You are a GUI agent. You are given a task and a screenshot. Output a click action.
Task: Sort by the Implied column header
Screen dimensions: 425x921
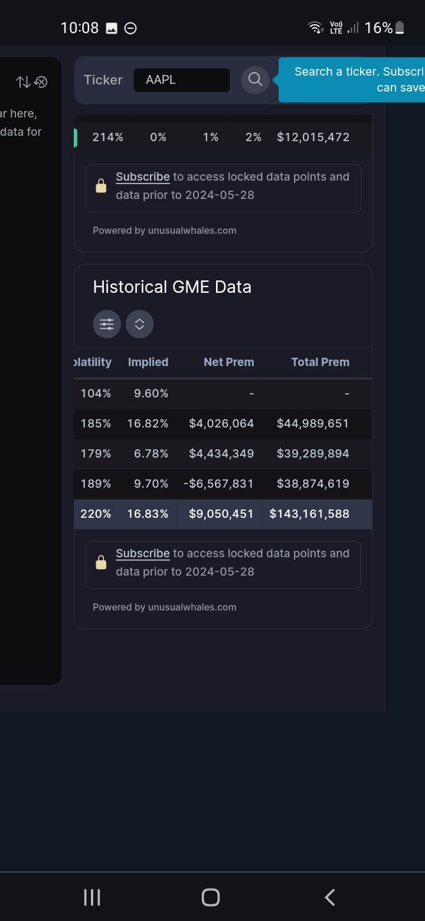(148, 362)
